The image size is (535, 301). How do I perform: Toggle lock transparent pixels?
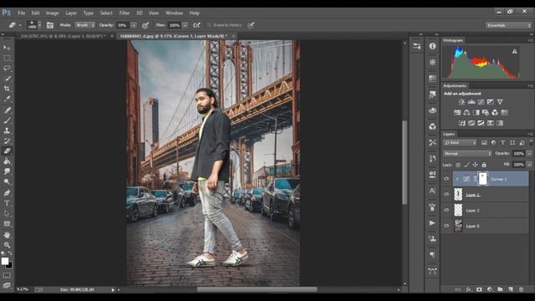458,165
